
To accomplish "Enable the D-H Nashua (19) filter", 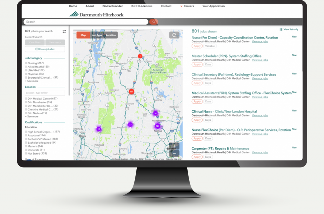I will [26, 113].
